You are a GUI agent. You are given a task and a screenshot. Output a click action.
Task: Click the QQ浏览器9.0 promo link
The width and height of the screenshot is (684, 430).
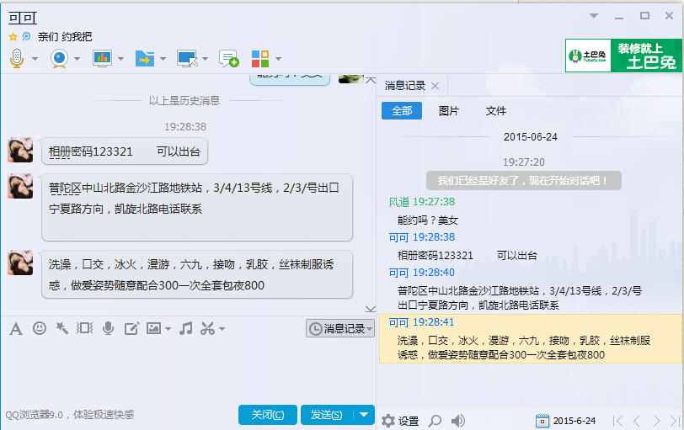(70, 415)
